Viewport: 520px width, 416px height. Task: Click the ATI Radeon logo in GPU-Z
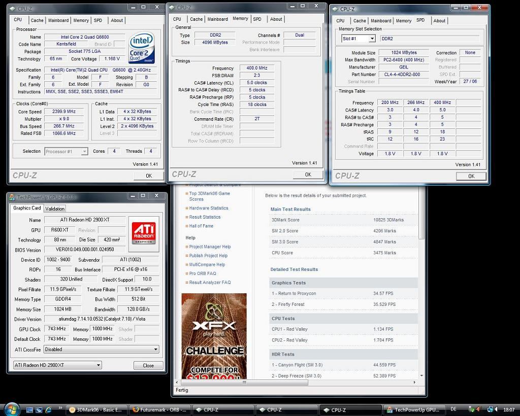[144, 233]
